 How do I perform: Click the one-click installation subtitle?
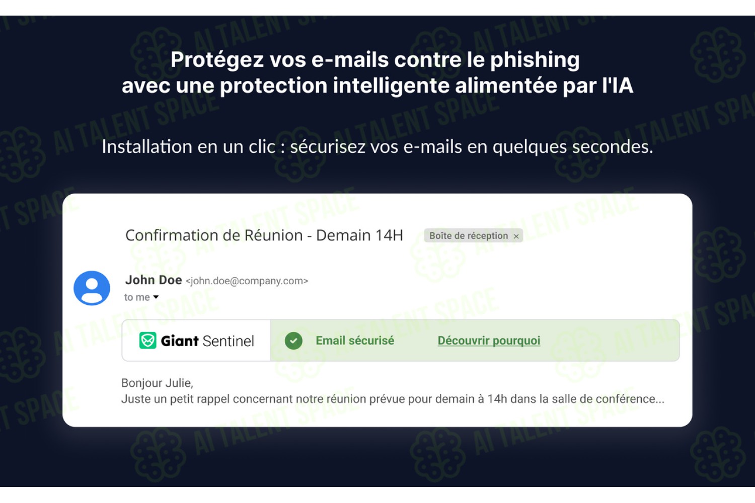click(x=377, y=146)
